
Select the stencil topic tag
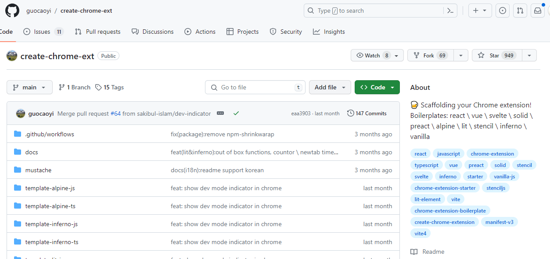click(x=524, y=165)
